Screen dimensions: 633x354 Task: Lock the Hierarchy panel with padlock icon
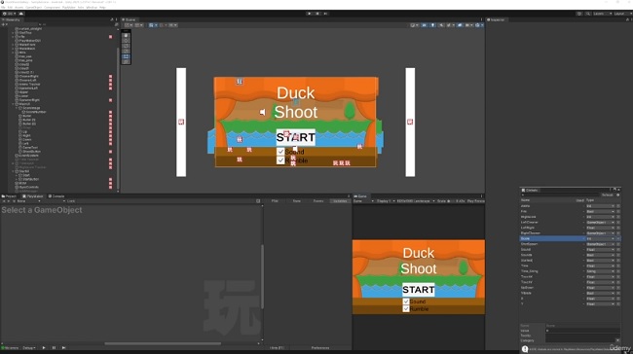(112, 19)
